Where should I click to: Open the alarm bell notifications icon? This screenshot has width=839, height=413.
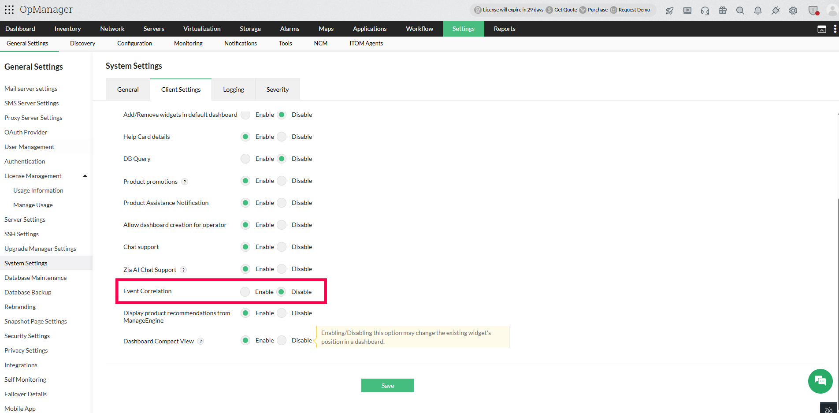point(758,11)
